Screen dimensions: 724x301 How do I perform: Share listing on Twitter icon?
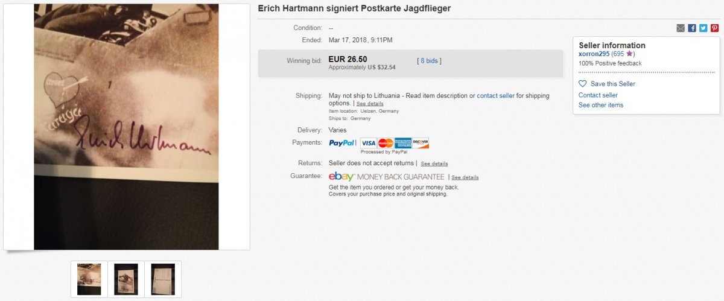(x=703, y=28)
